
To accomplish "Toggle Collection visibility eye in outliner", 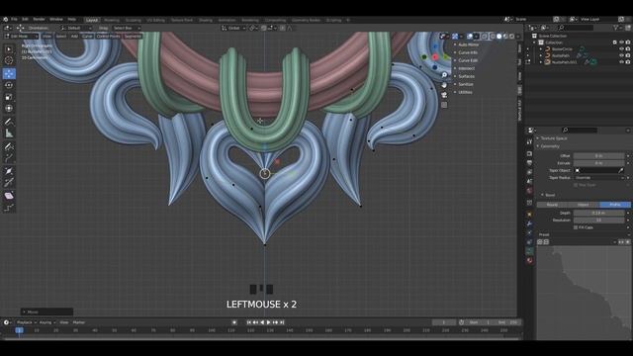I will click(621, 43).
